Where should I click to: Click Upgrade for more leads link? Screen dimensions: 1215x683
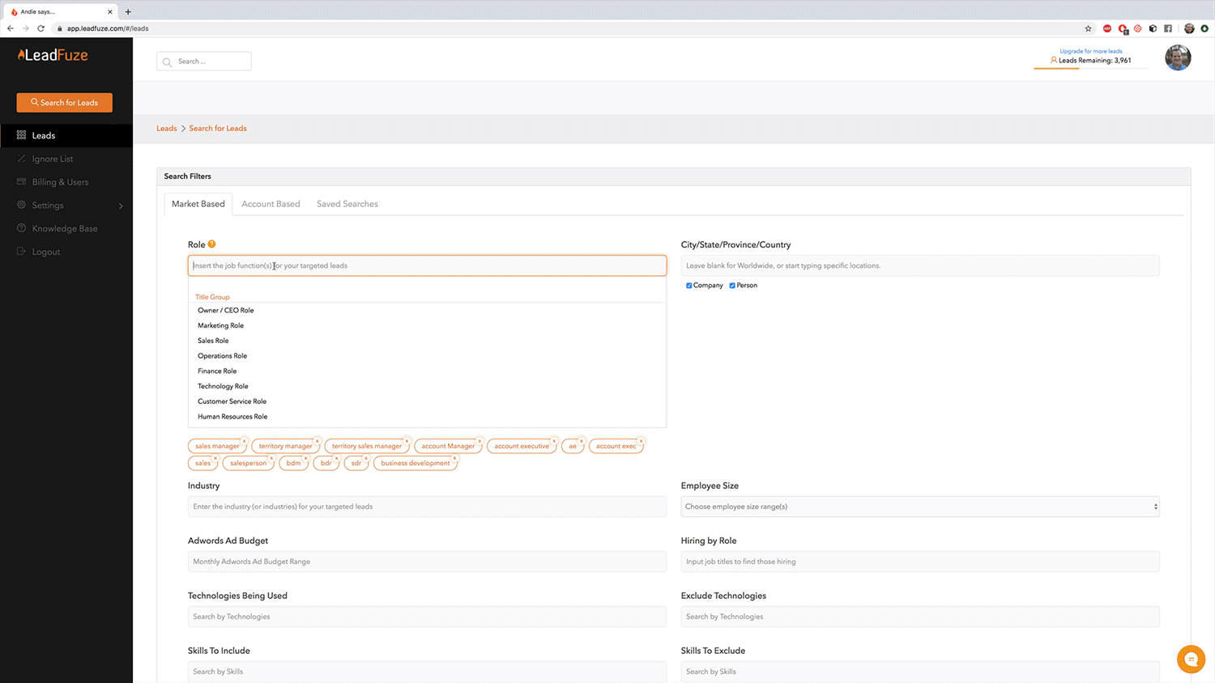tap(1091, 51)
